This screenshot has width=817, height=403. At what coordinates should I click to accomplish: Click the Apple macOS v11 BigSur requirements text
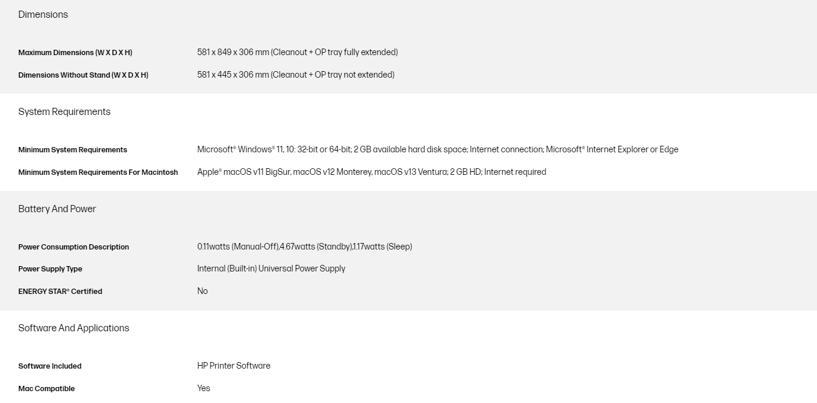point(371,172)
